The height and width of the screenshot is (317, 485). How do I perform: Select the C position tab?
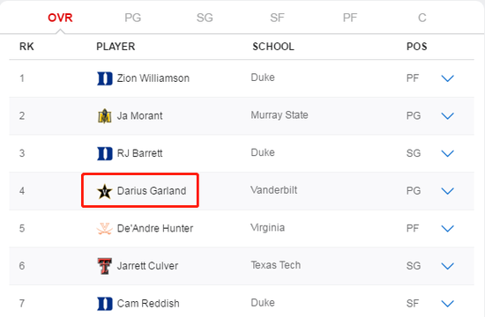[x=422, y=18]
